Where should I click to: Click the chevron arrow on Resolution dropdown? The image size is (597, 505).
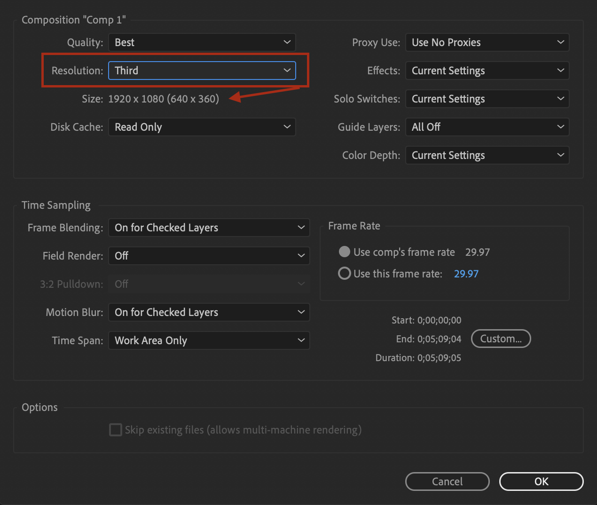(287, 71)
